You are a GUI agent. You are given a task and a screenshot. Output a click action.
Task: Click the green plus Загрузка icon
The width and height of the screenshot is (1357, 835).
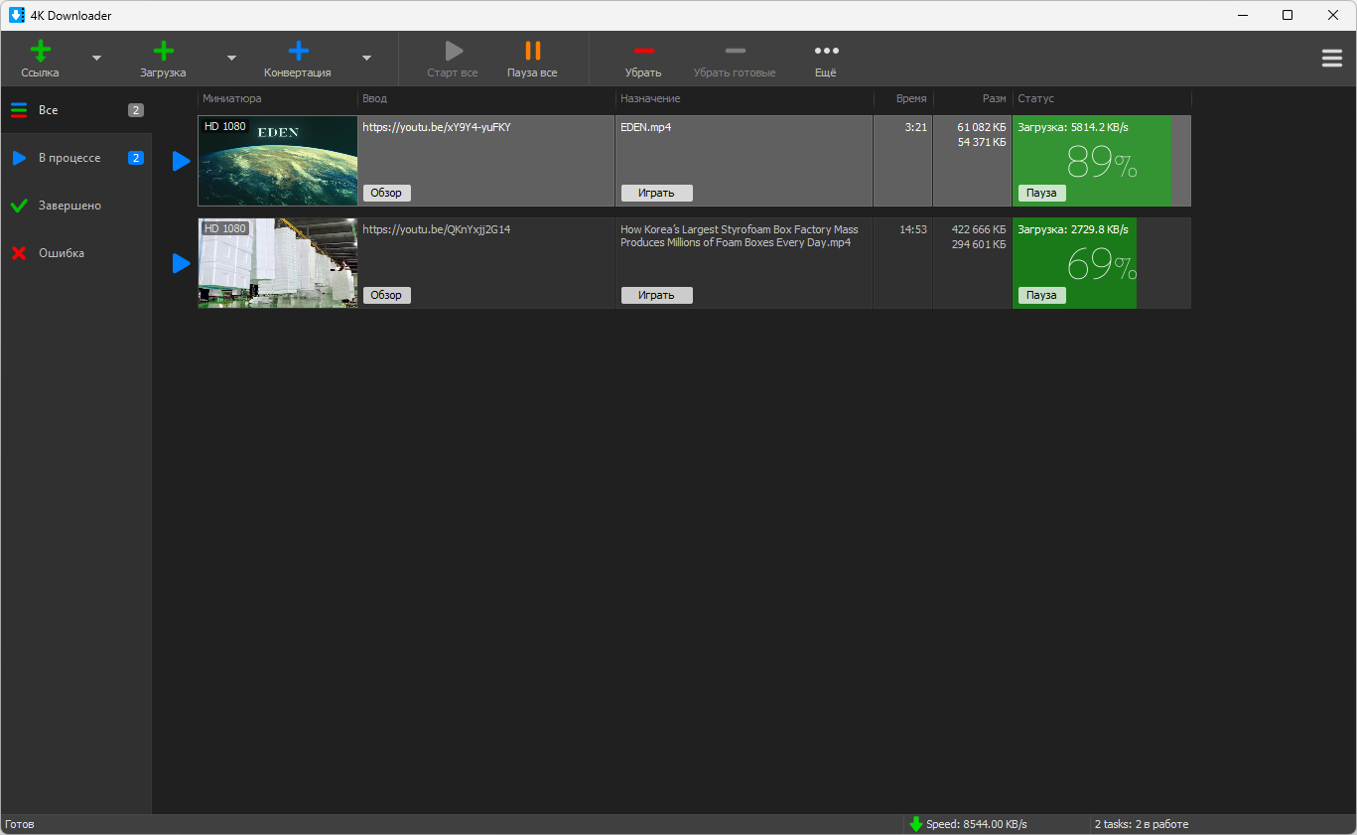[x=164, y=52]
